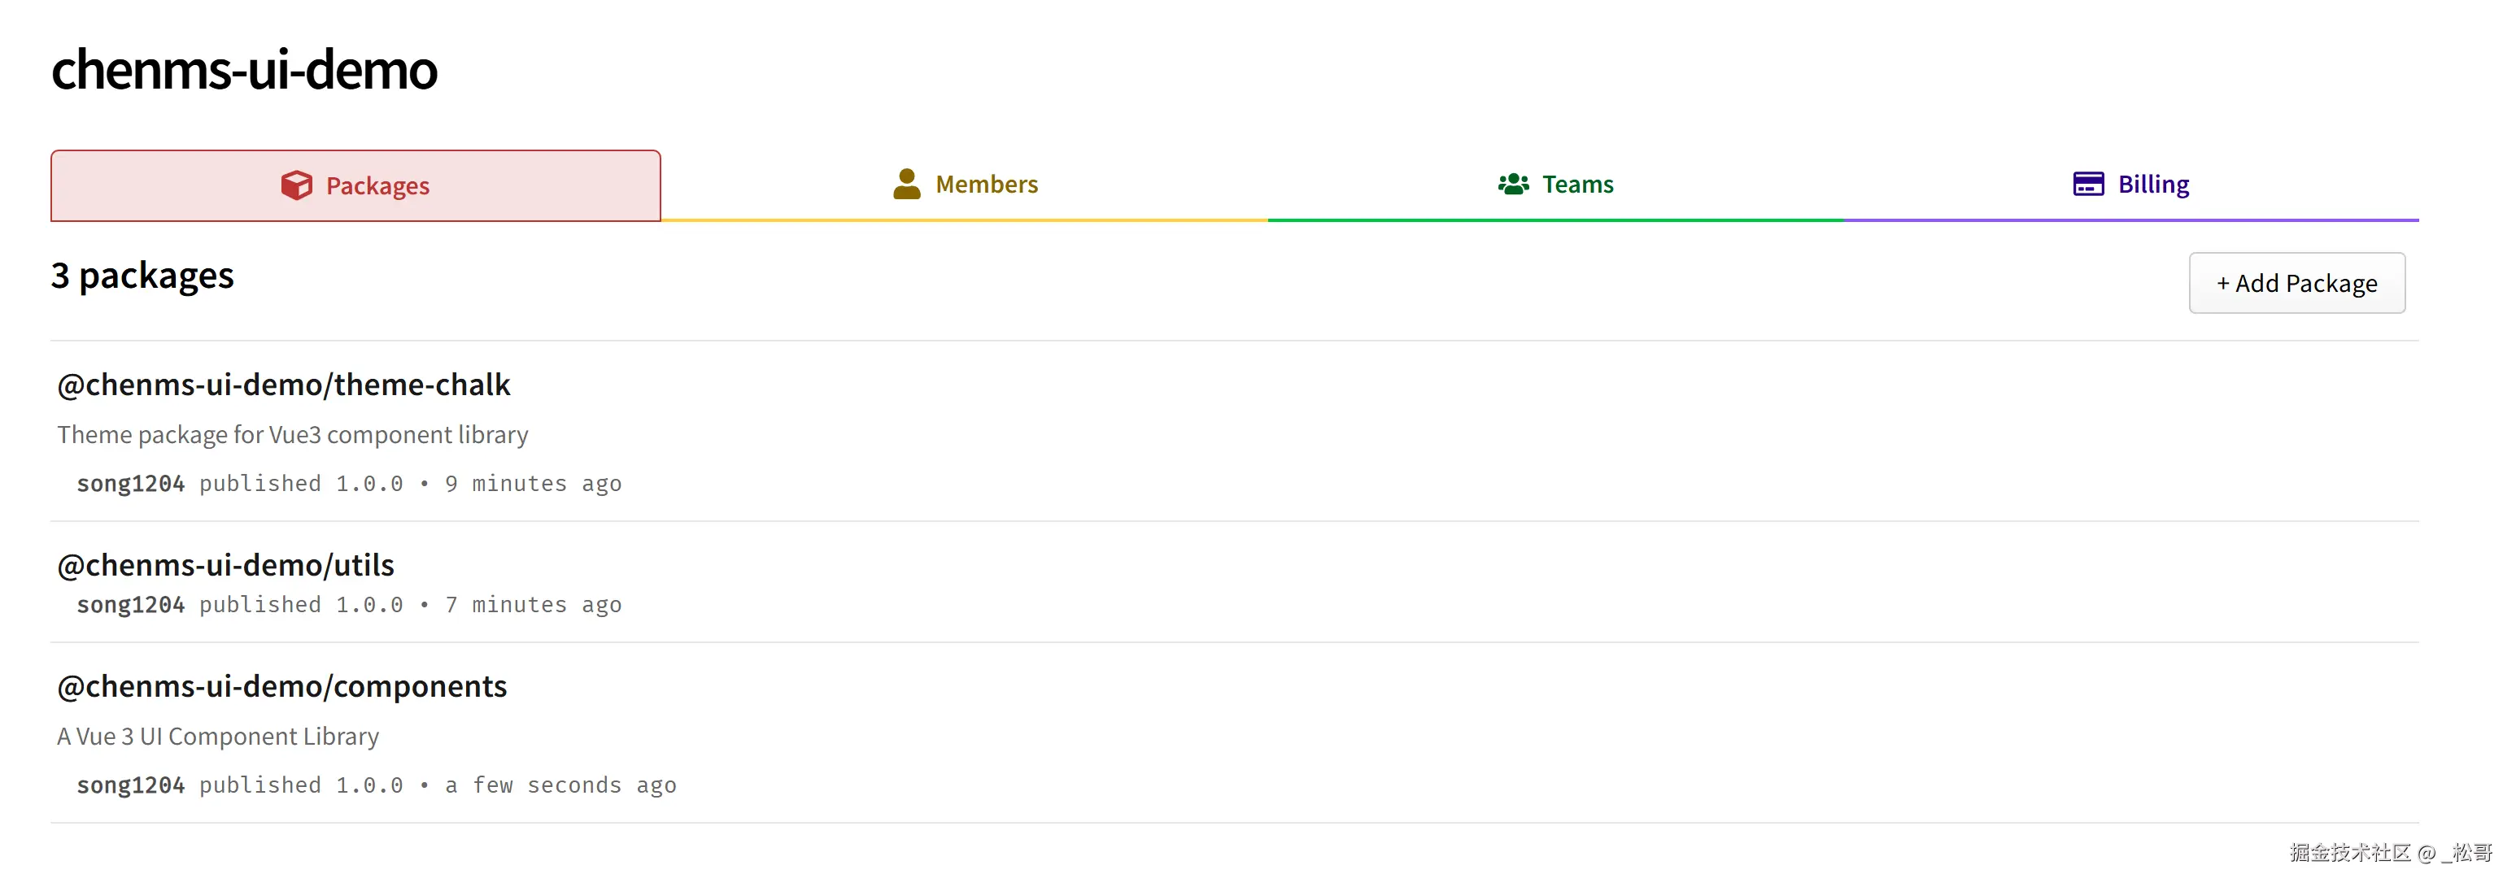
Task: Click the red package box icon
Action: point(296,185)
